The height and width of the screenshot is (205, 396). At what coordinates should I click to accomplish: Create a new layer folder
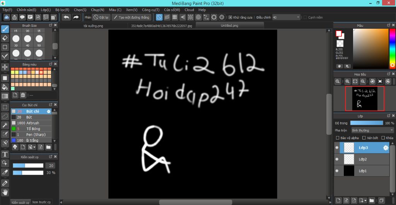(371, 200)
